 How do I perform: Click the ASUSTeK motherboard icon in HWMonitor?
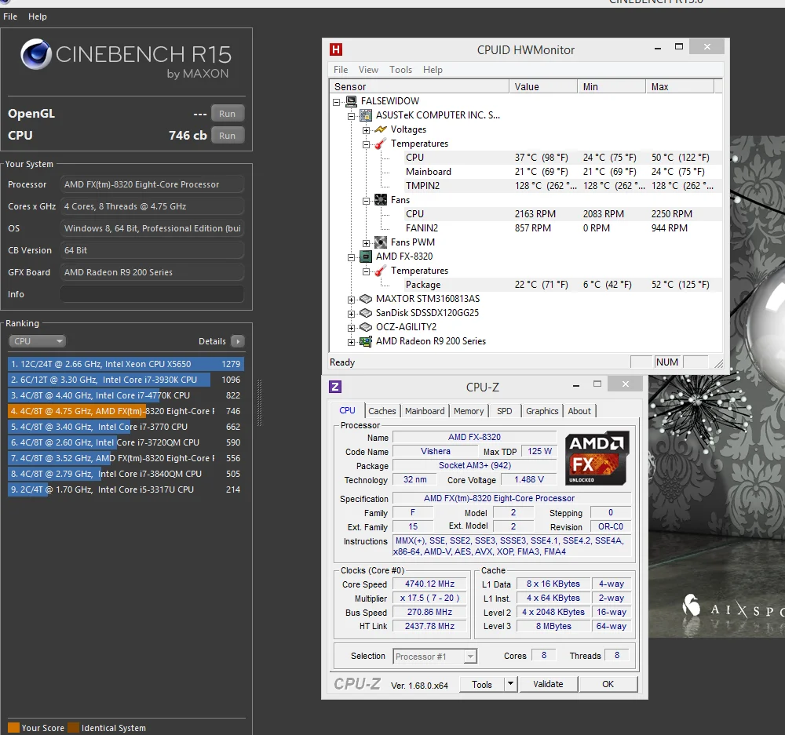[367, 115]
